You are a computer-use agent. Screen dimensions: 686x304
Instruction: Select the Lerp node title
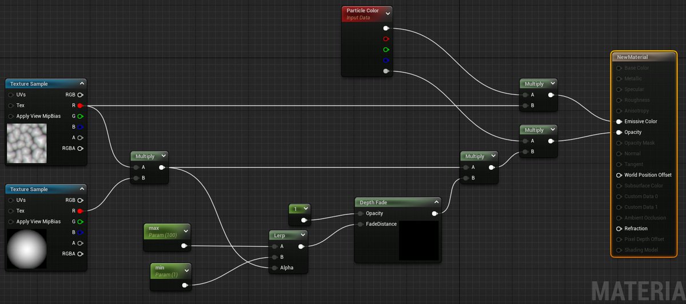[x=279, y=235]
